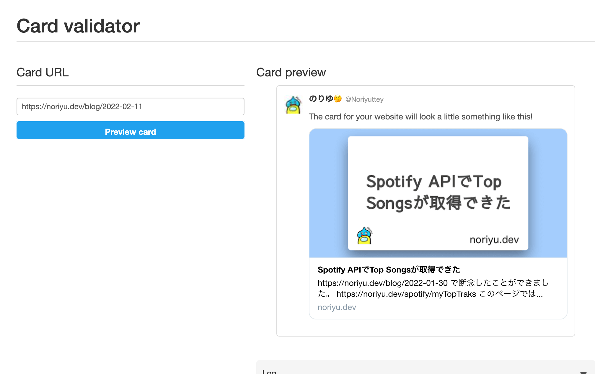Click the user avatar in card preview
Image resolution: width=600 pixels, height=374 pixels.
click(x=294, y=105)
